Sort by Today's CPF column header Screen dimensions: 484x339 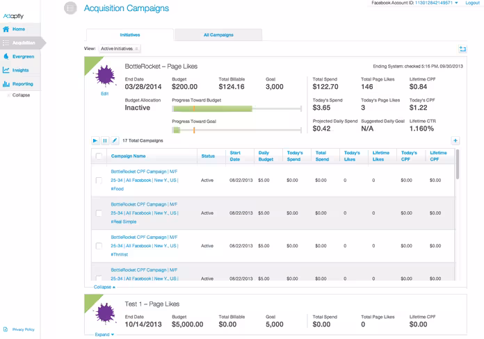coord(409,156)
